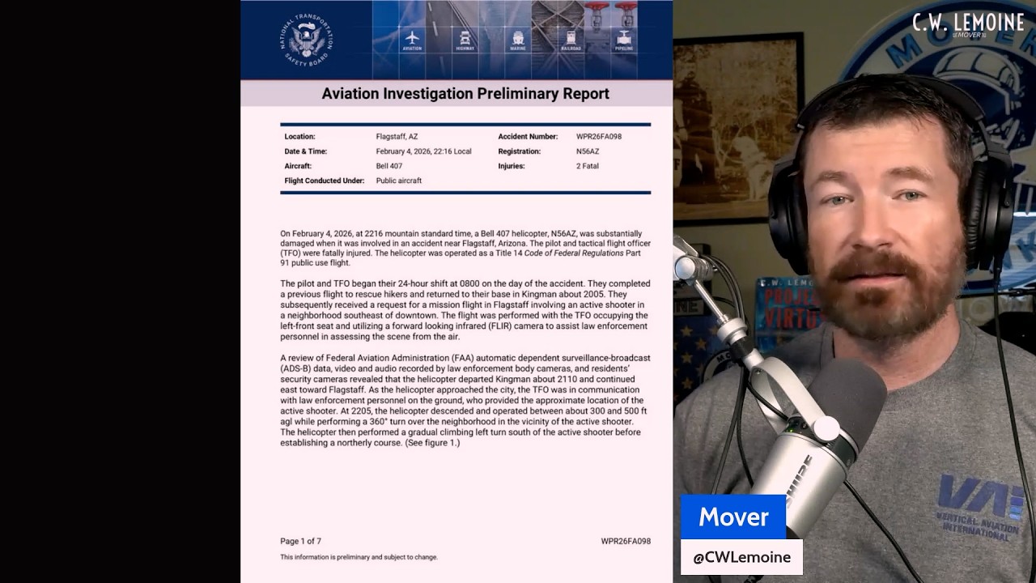Click the 'Location:' field label
Viewport: 1036px width, 583px height.
pos(299,137)
